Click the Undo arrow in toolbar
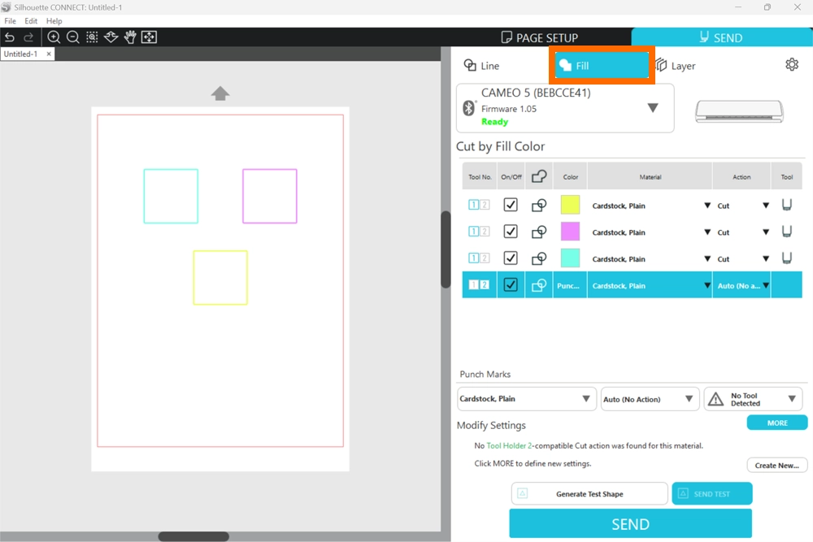Viewport: 813px width, 542px height. 10,37
